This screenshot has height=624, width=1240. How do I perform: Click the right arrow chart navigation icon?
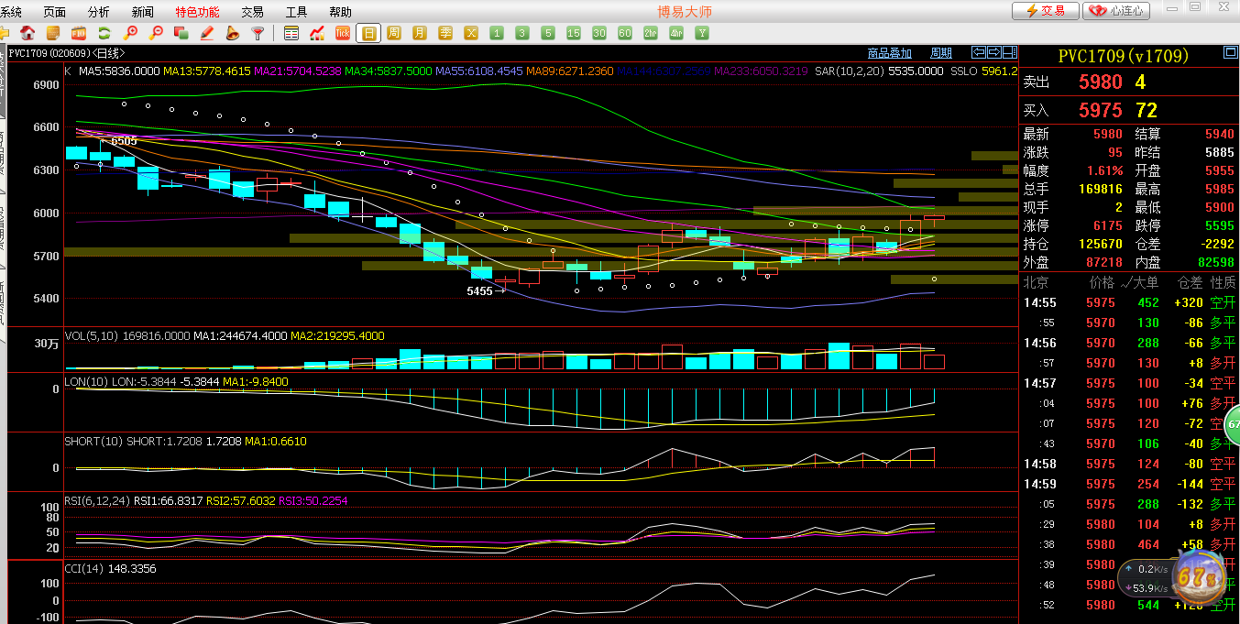[993, 52]
